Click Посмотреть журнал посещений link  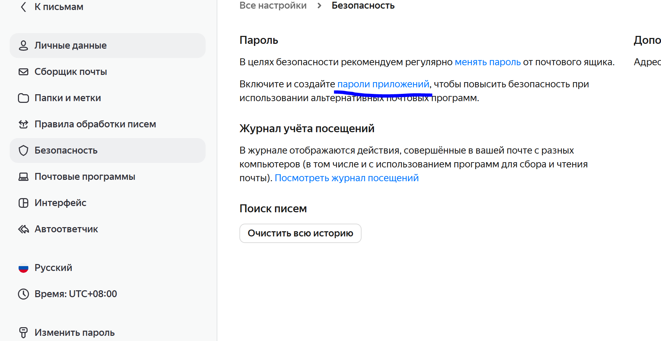point(346,178)
